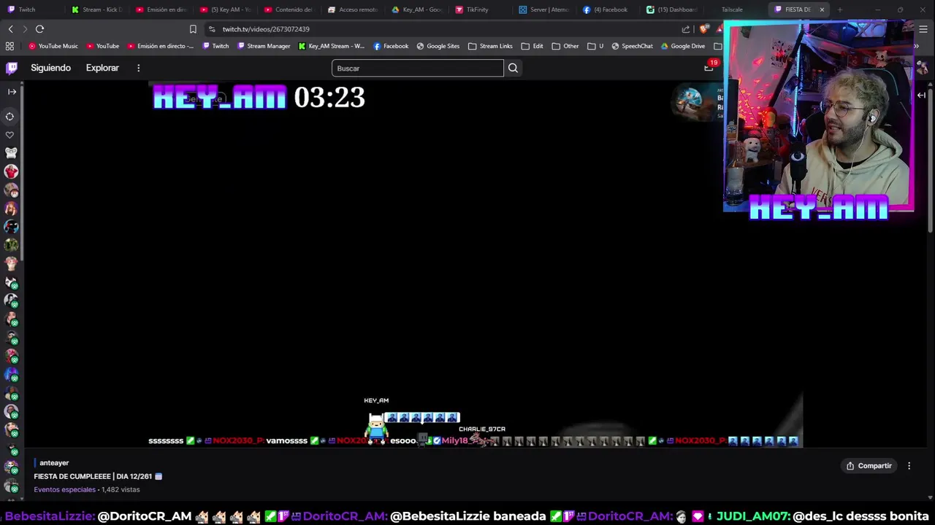Screen dimensions: 935x525
Task: Open the Twitch bookmark
Action: (x=215, y=46)
